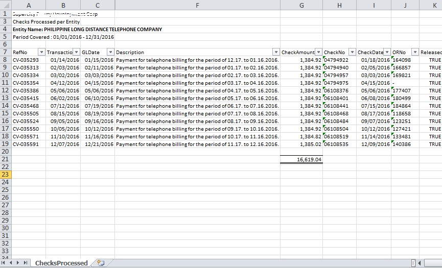Select check number 06108376 cell
The width and height of the screenshot is (442, 268).
(x=339, y=90)
